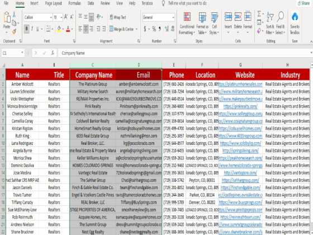
Task: Expand Merge & Center dropdown arrow
Action: click(136, 29)
